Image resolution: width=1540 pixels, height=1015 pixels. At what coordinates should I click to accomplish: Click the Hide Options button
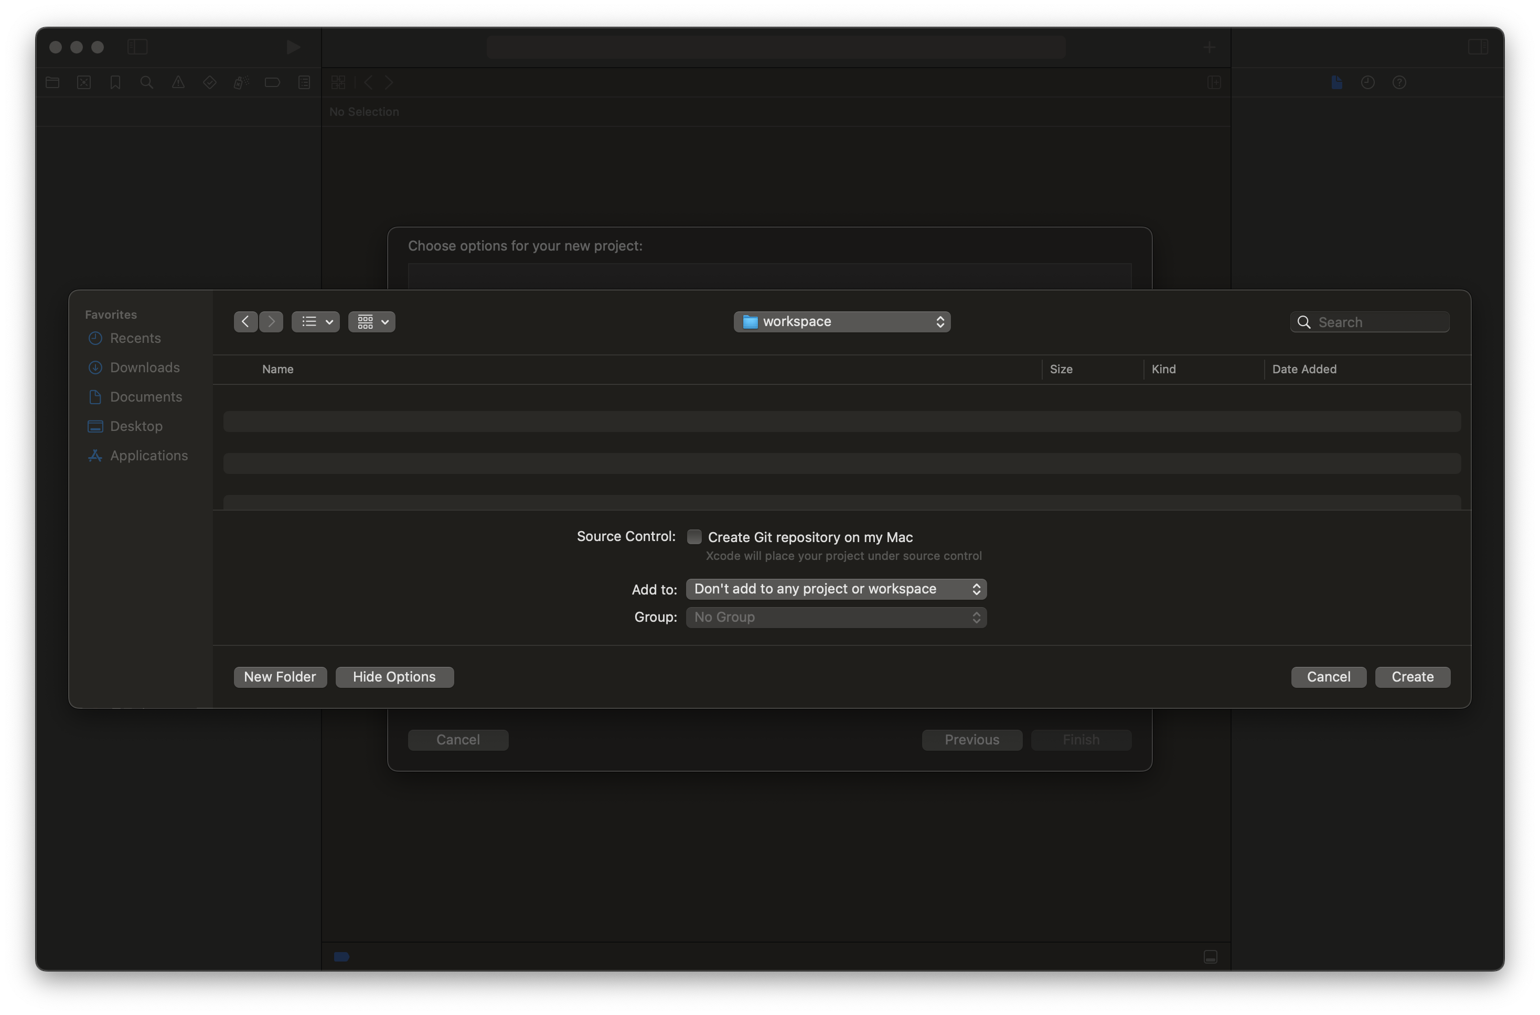click(394, 677)
